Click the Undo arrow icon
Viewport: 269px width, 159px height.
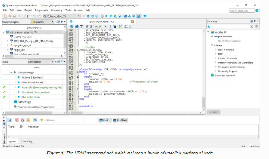[34, 16]
